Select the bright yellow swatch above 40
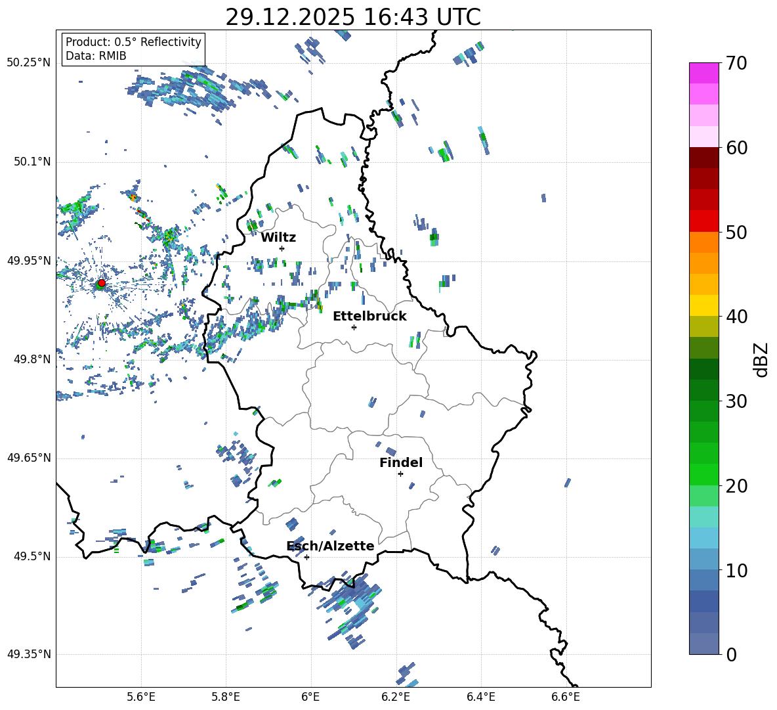Viewport: 777px width, 710px height. (x=704, y=305)
